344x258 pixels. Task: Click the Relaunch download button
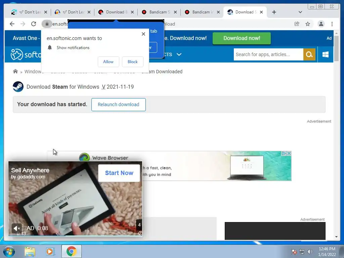point(119,105)
